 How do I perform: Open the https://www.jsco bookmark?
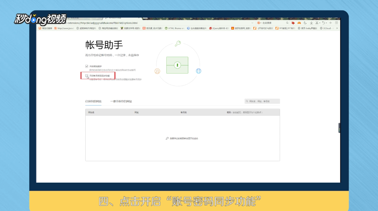64,28
